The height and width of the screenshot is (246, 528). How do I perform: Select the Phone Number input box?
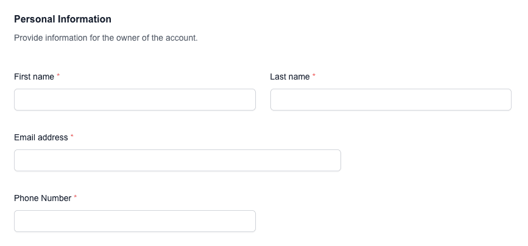point(135,221)
